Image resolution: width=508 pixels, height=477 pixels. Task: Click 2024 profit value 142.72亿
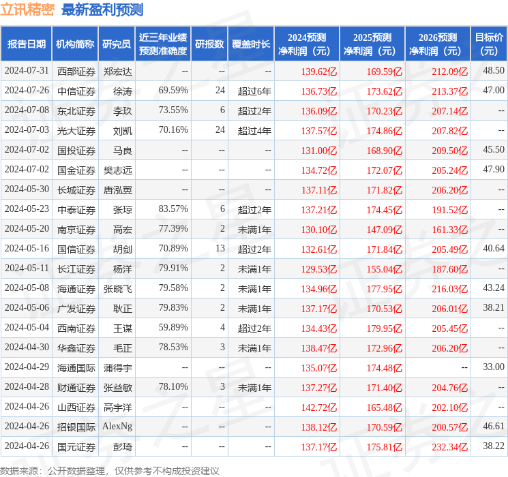pos(319,407)
